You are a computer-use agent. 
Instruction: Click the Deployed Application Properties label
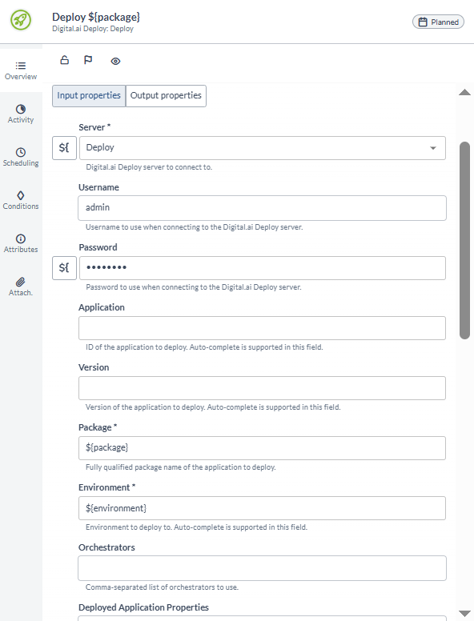coord(143,607)
